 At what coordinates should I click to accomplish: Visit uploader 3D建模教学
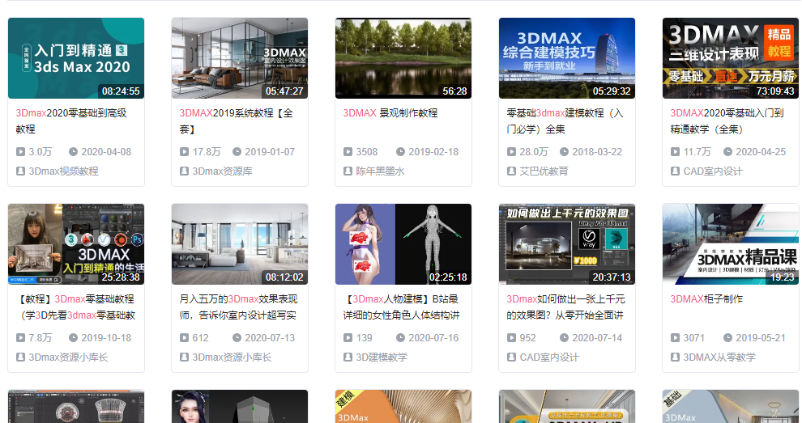tap(382, 357)
